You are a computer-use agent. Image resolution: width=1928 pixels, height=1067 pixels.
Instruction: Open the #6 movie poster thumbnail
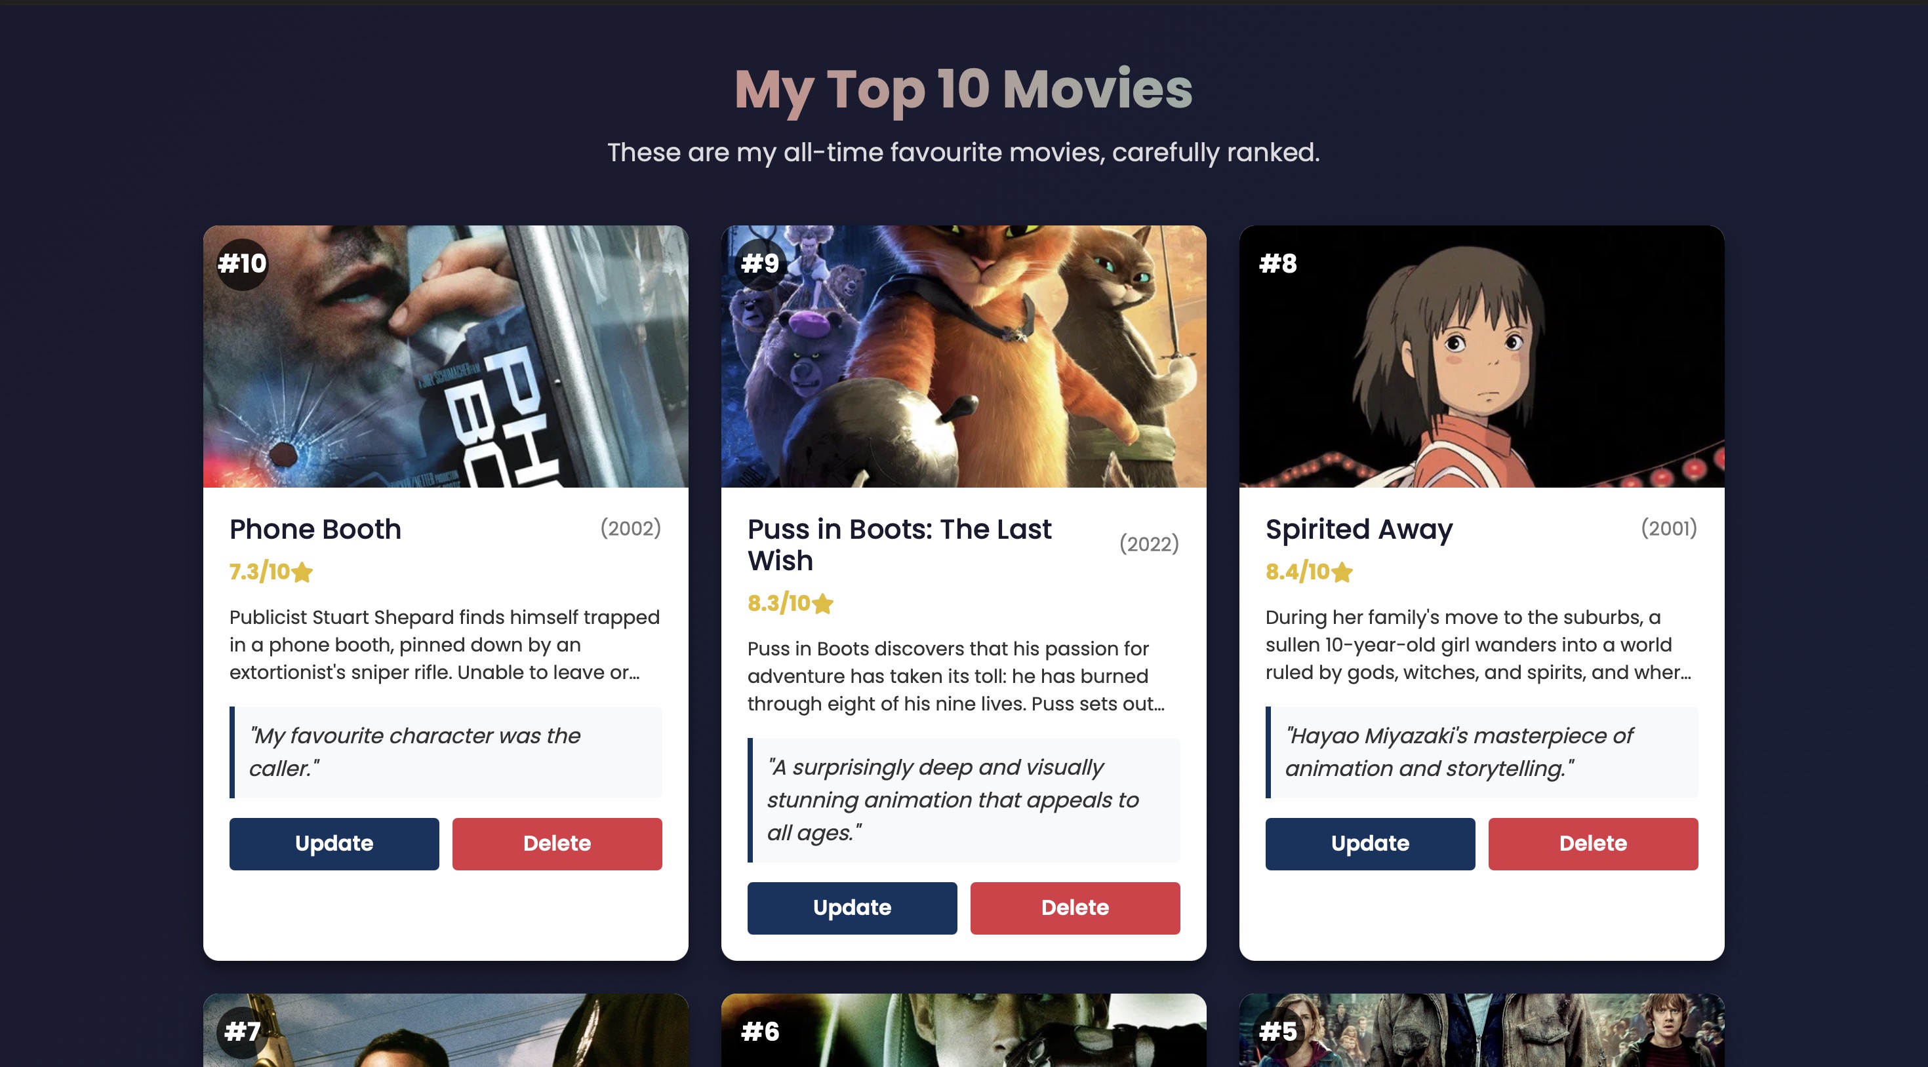click(x=963, y=1030)
